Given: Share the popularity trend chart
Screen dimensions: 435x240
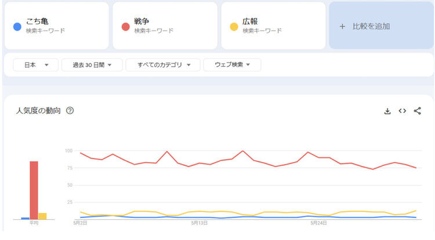Looking at the screenshot, I should tap(417, 111).
